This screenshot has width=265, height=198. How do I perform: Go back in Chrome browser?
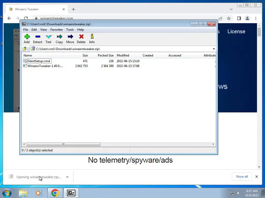9,18
